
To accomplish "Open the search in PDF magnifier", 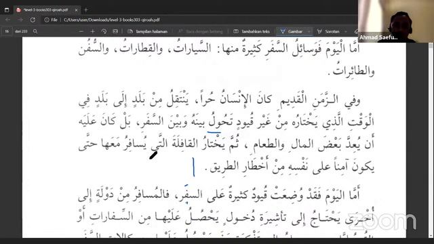I will [35, 31].
